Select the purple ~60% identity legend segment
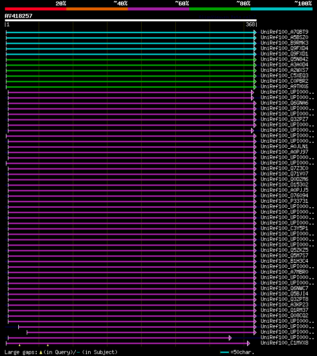Screen dimensions: 317x356 coord(158,9)
